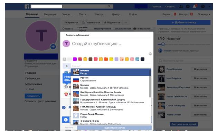Select 'Государственный Кремлёвский Дворец' suggestion
Image resolution: width=216 pixels, height=131 pixels.
point(111,101)
